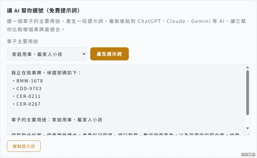Viewport: 257px width, 158px height.
Task: Click the BMW-1678 line in prompt
Action: pyautogui.click(x=27, y=81)
